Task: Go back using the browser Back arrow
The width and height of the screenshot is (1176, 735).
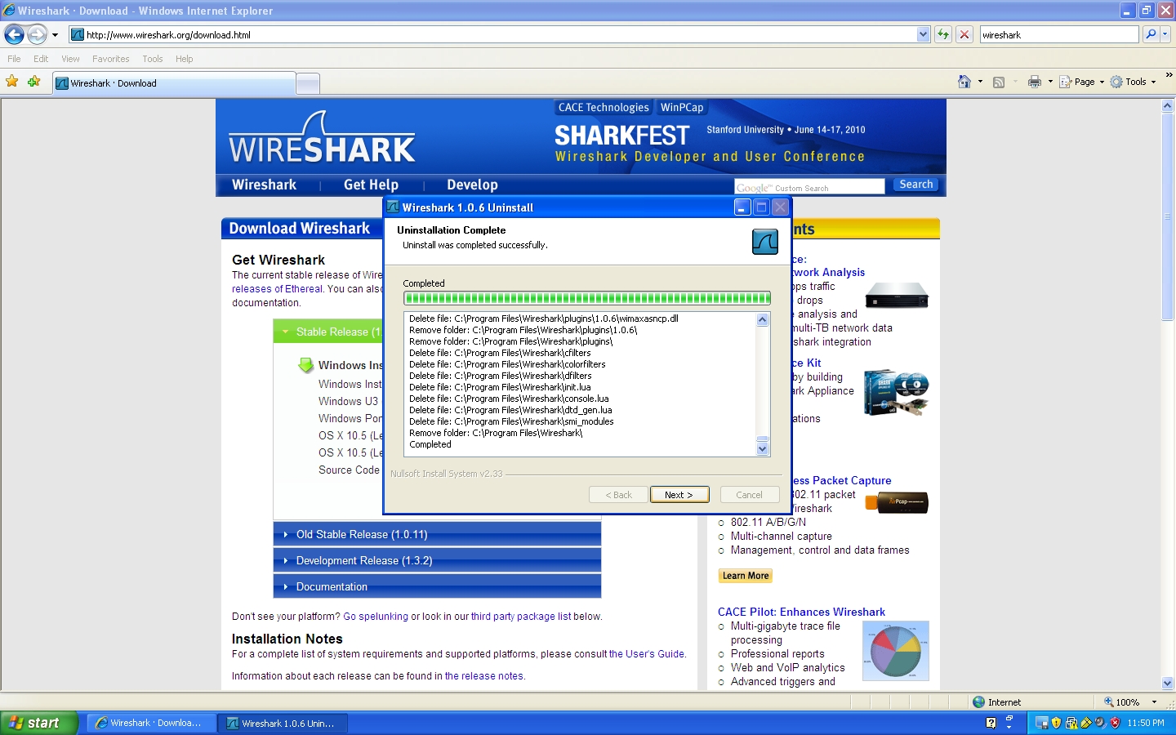Action: 14,34
